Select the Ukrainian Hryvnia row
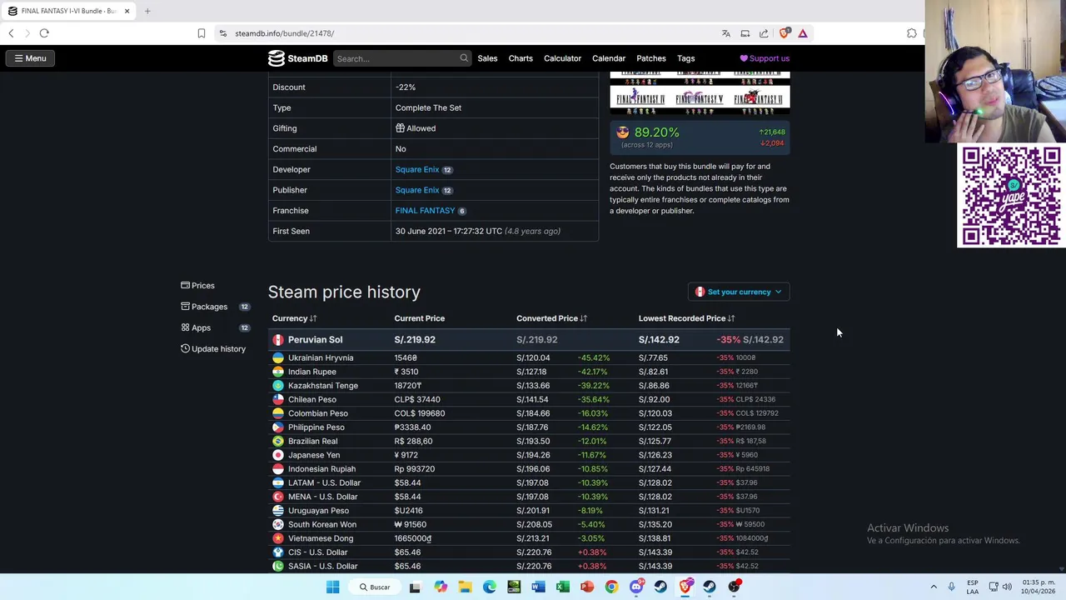The image size is (1066, 600). click(x=528, y=357)
